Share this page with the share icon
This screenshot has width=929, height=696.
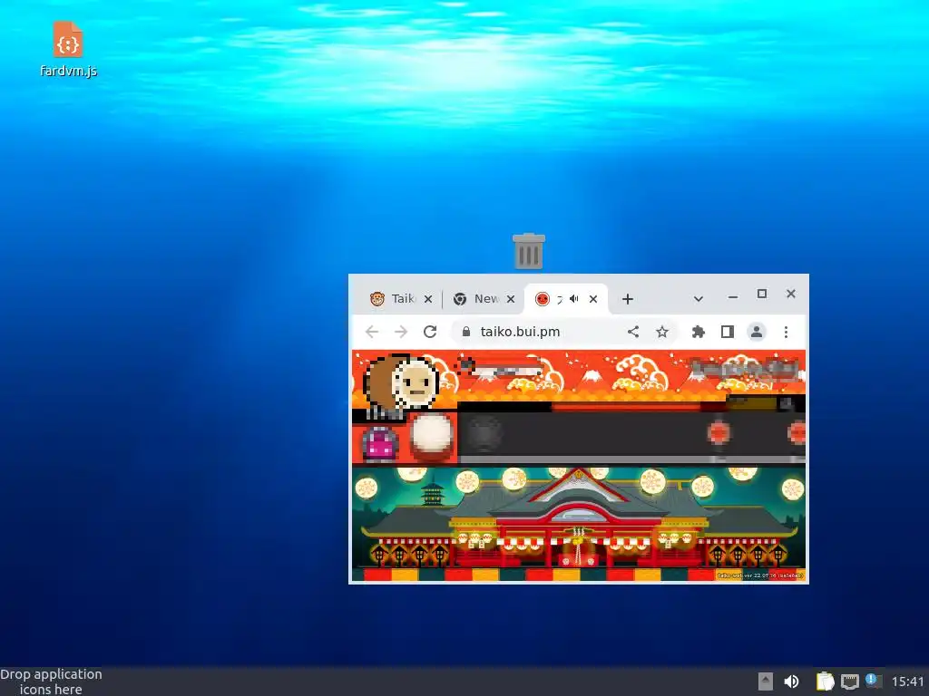pyautogui.click(x=633, y=332)
